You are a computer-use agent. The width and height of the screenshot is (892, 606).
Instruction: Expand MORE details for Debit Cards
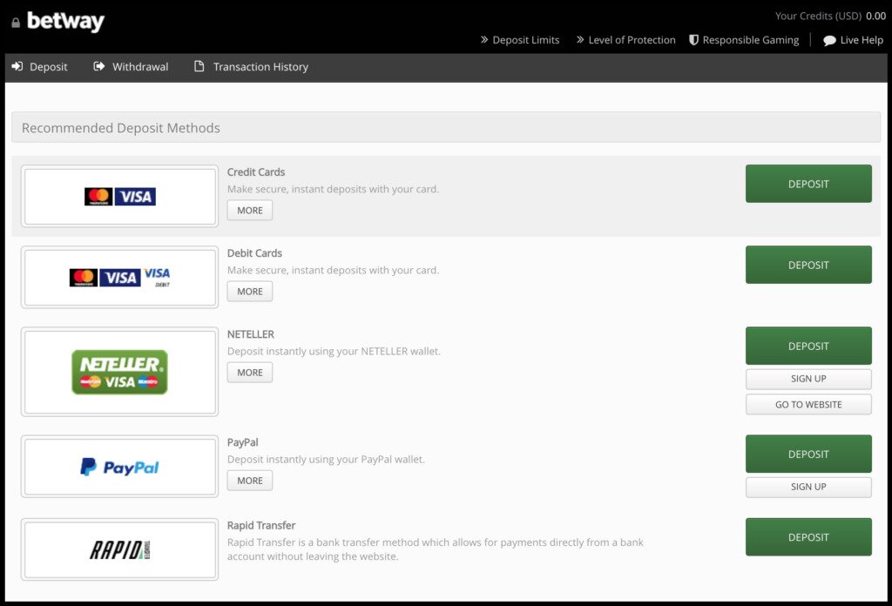[250, 292]
